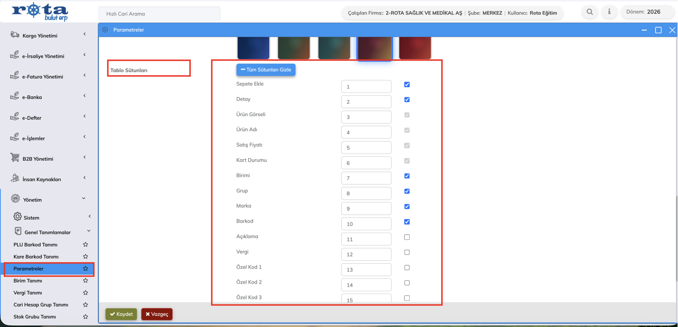Click the Rota Bulut ERP logo

coord(40,12)
